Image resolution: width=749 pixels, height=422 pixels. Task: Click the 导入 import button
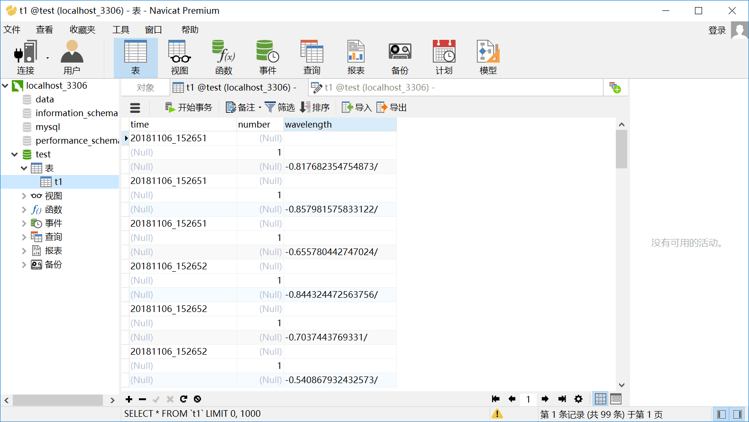coord(356,108)
